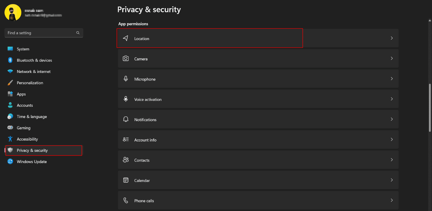
Task: Open Account info via right chevron
Action: [392, 140]
